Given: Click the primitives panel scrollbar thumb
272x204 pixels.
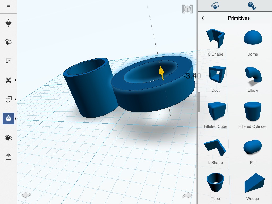Looking at the screenshot, I should pos(199,102).
